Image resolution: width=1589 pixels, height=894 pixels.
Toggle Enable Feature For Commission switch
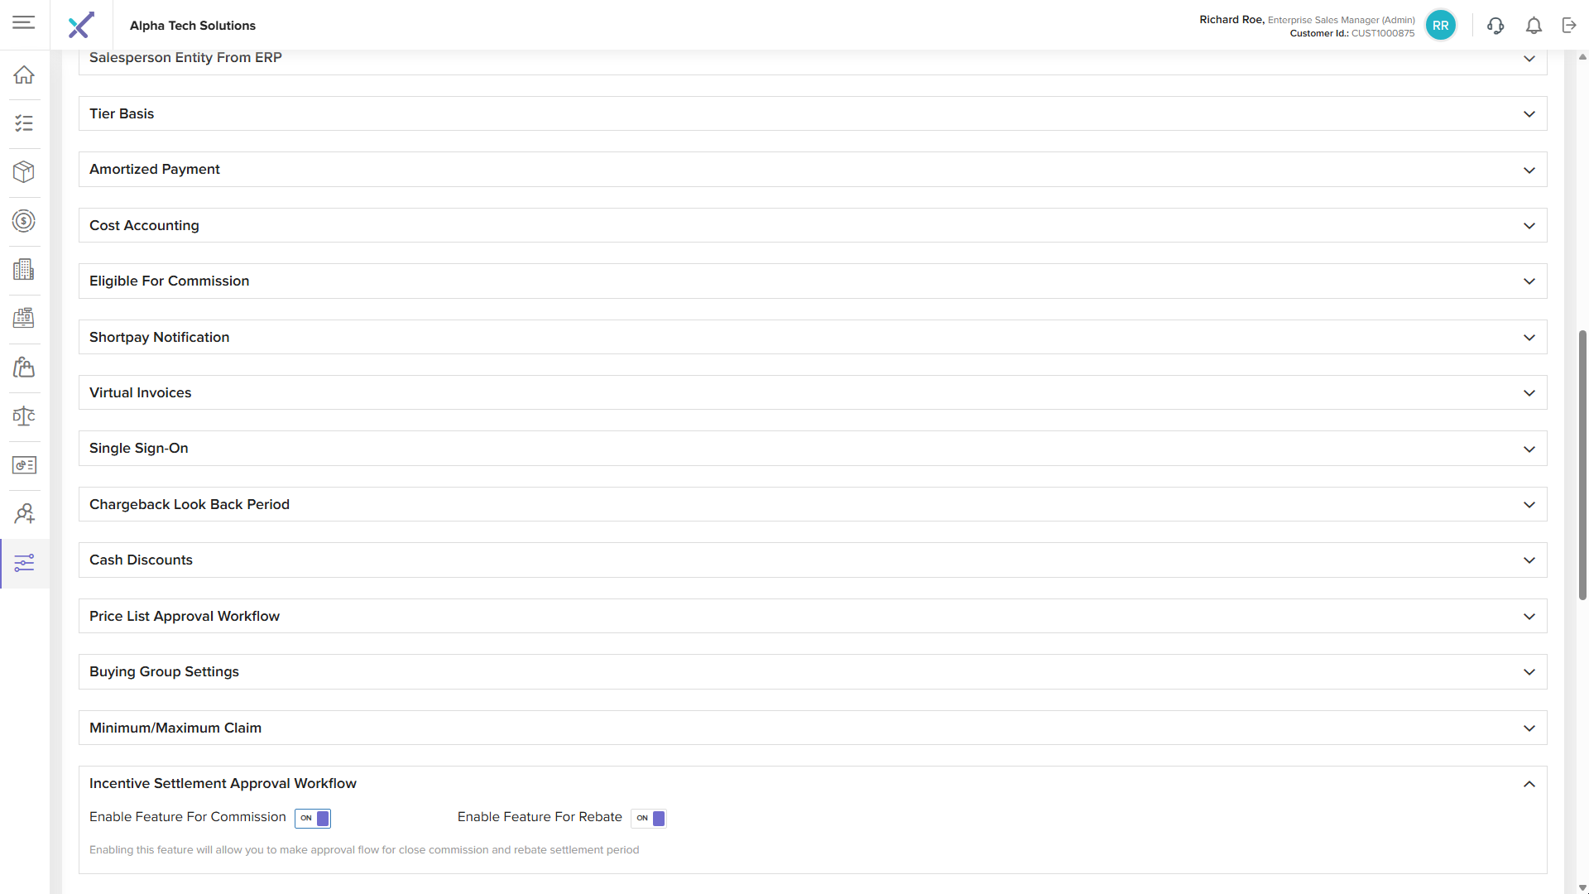tap(313, 818)
